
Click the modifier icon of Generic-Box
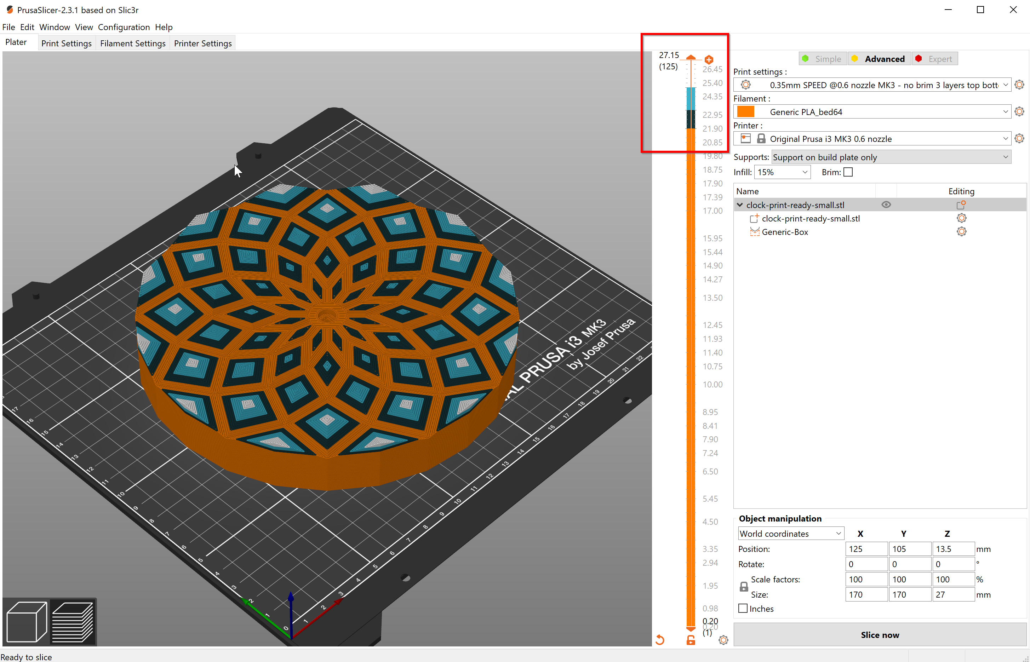click(754, 232)
